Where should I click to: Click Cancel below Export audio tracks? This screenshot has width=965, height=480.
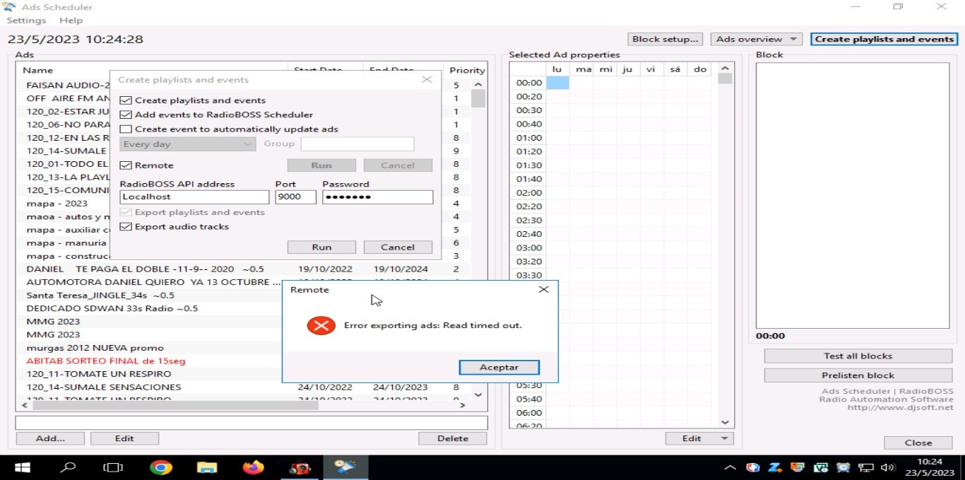click(x=398, y=247)
